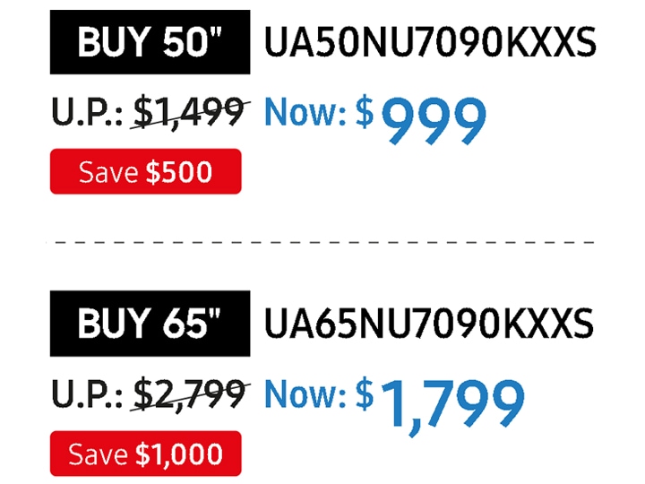
Task: Click the blue dollar sign before 999
Action: [x=365, y=112]
